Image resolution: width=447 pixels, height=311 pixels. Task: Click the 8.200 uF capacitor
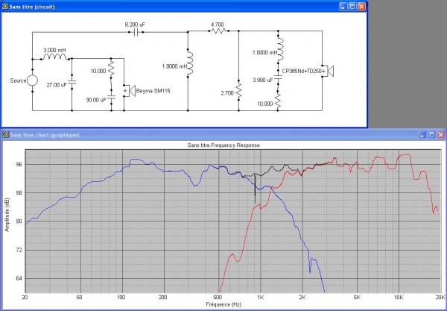click(136, 33)
